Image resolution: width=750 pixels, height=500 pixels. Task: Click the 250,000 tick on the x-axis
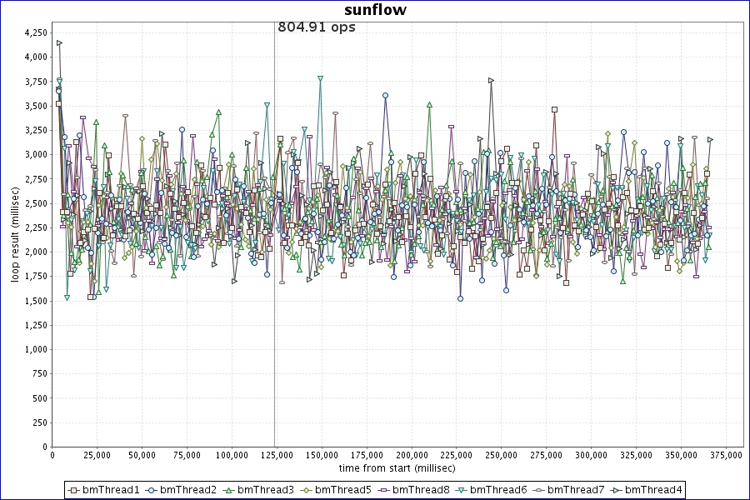click(x=500, y=456)
